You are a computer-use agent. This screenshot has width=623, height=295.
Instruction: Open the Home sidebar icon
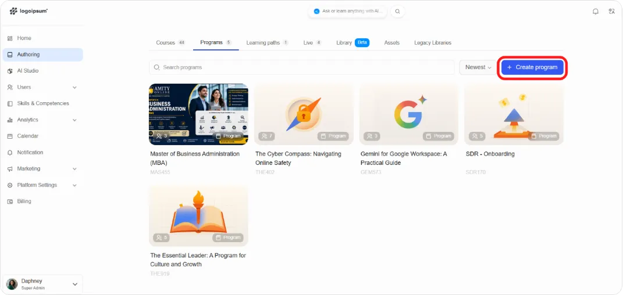(10, 38)
